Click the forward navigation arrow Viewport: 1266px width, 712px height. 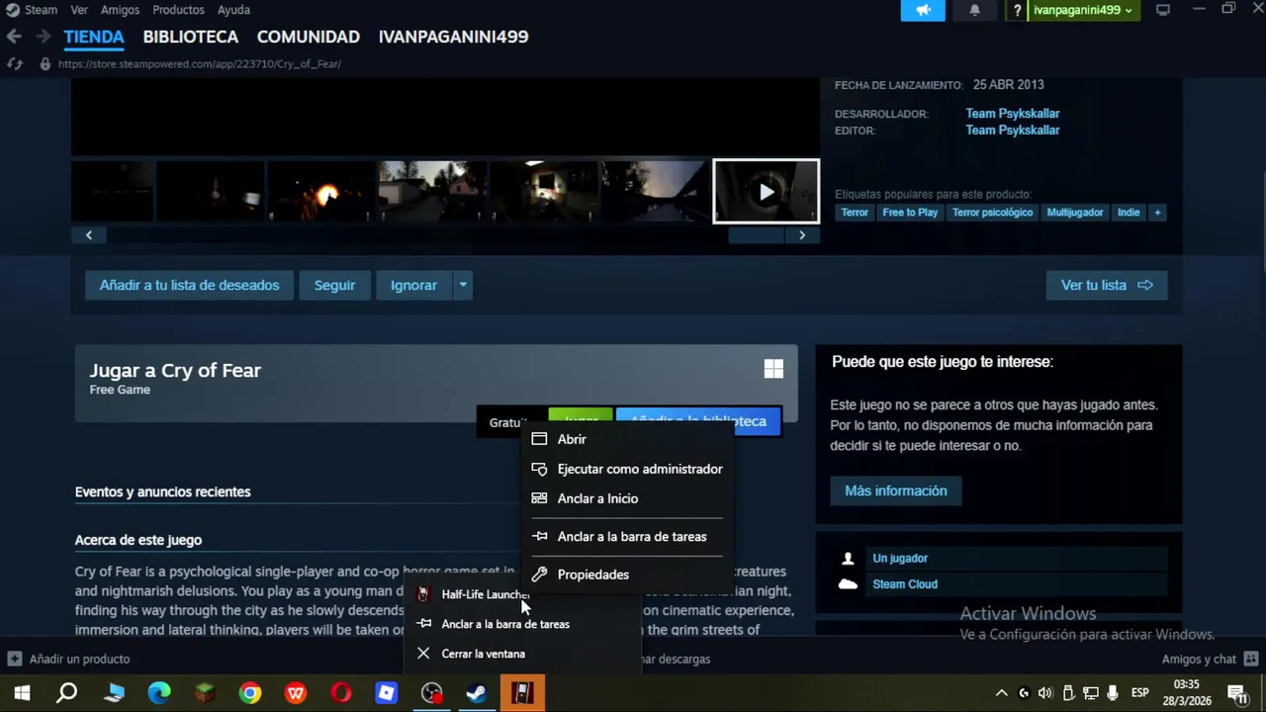[43, 37]
